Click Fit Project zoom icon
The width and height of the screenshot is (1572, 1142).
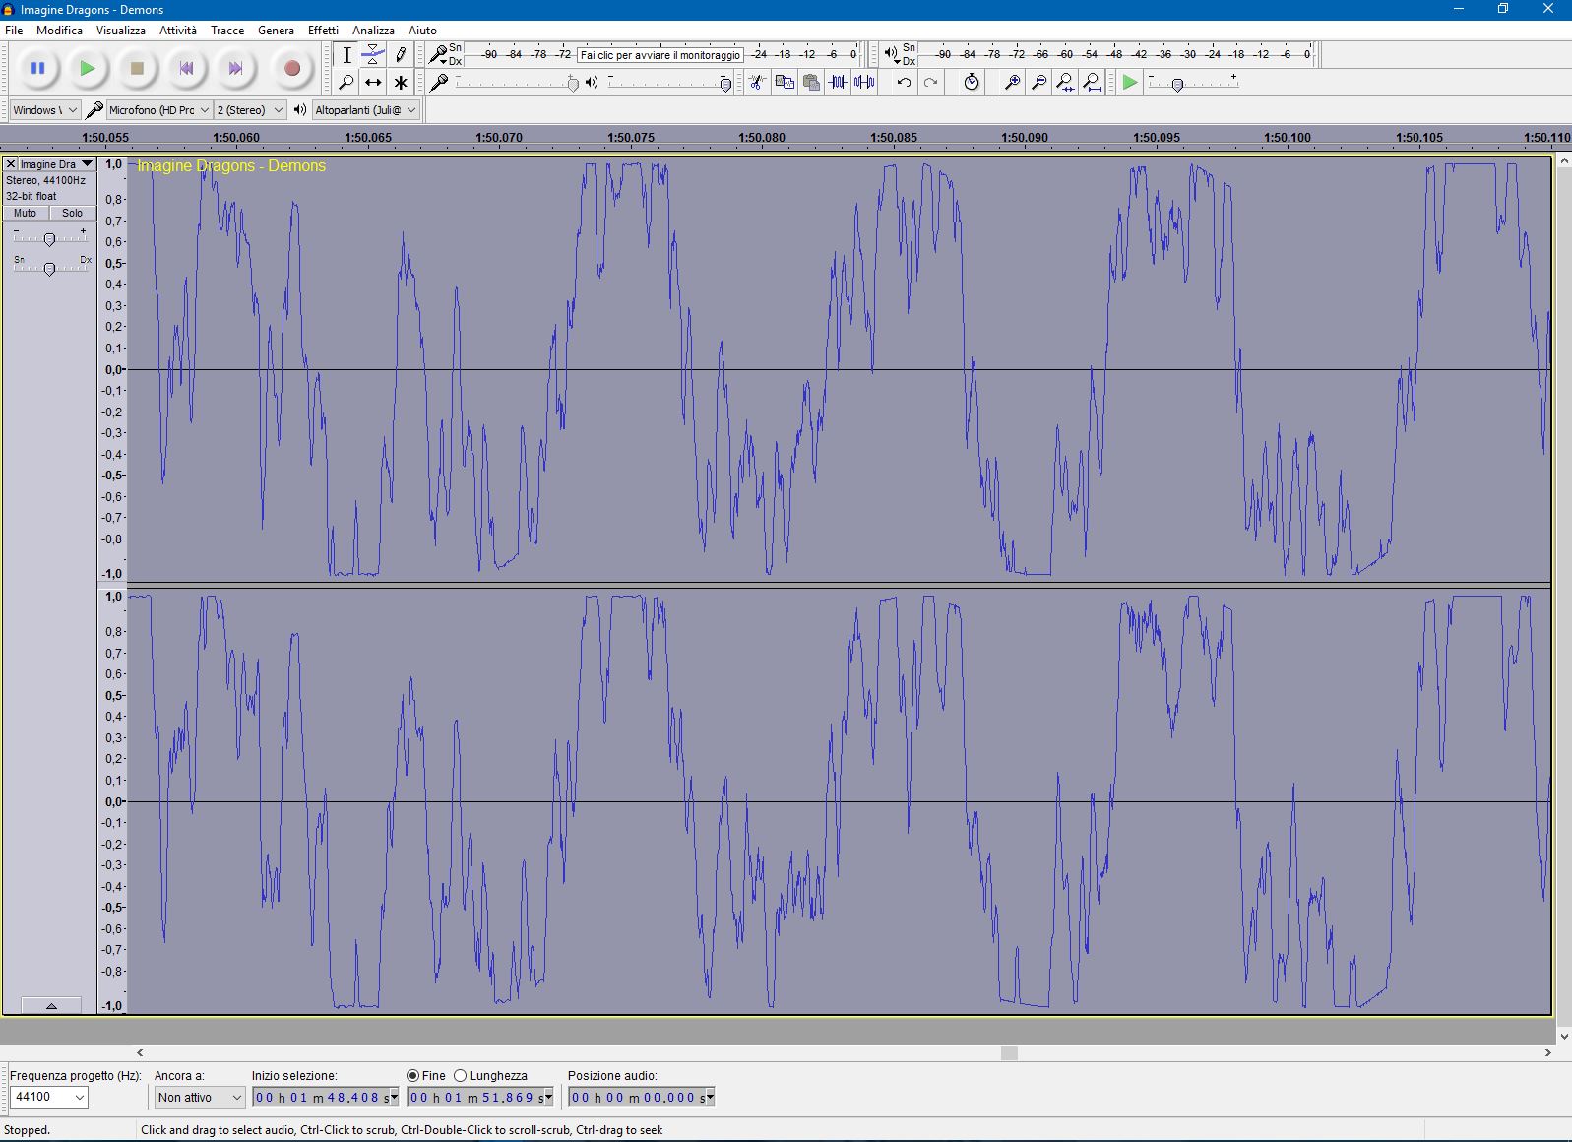tap(1092, 82)
